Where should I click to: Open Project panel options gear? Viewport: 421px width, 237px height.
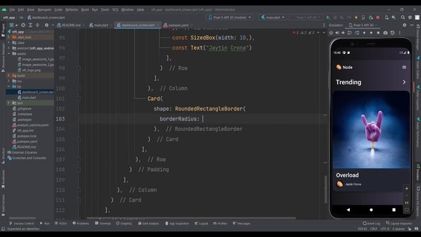coord(47,25)
